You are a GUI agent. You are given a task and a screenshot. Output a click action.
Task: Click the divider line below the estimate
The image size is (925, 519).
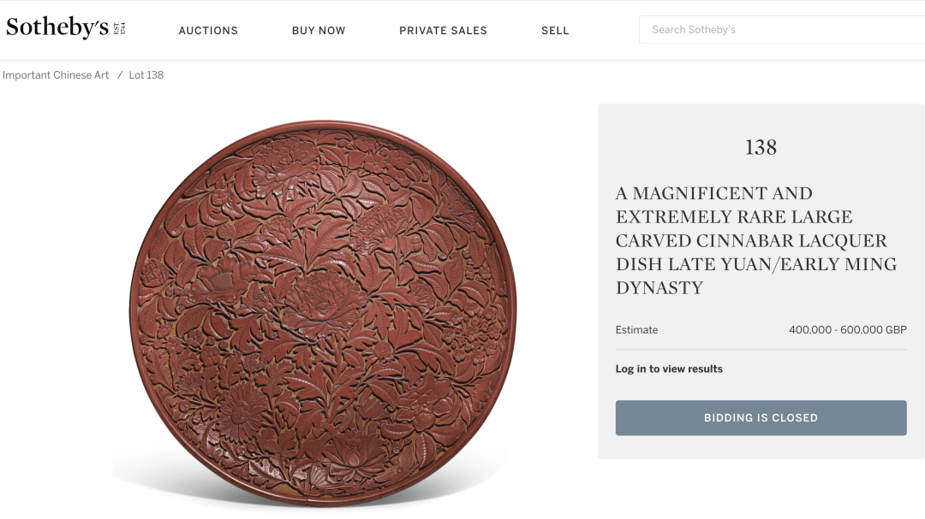point(761,349)
